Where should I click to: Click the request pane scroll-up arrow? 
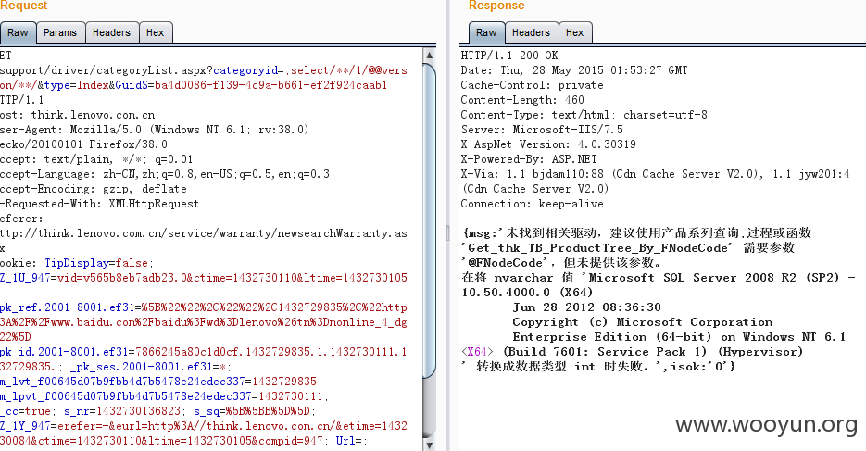click(430, 56)
